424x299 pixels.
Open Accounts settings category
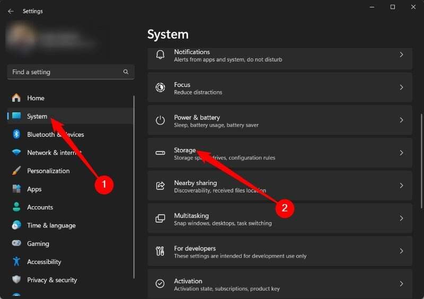click(70, 207)
